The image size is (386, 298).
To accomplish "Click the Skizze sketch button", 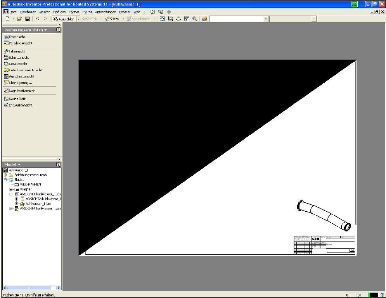I will (112, 19).
